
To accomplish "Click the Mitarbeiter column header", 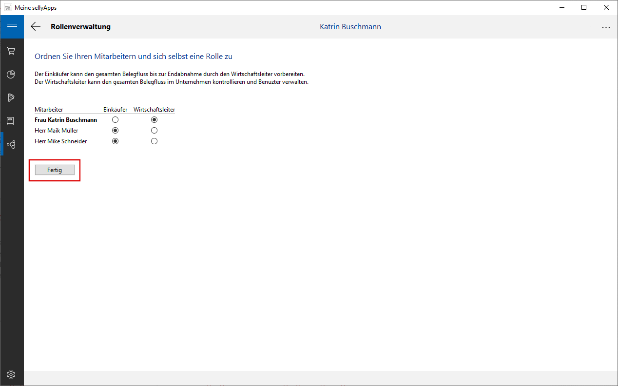I will coord(49,110).
